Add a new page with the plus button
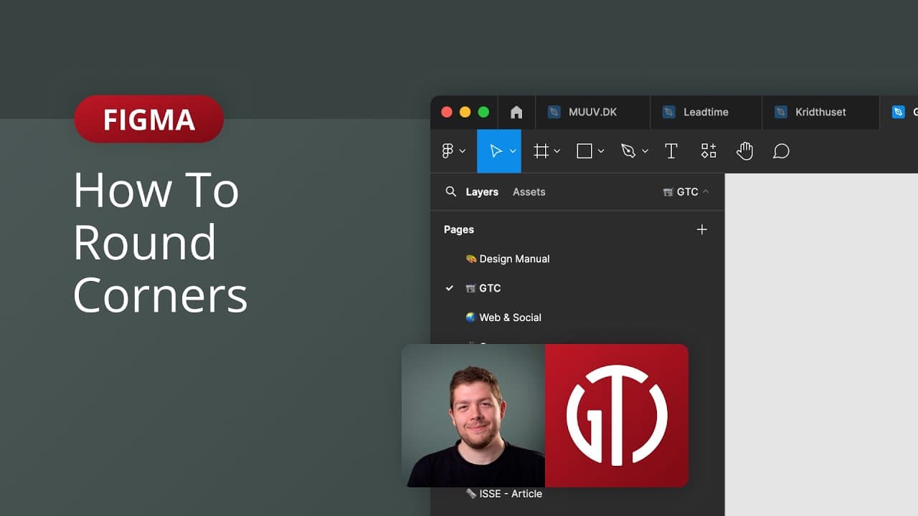The width and height of the screenshot is (918, 516). [x=701, y=229]
